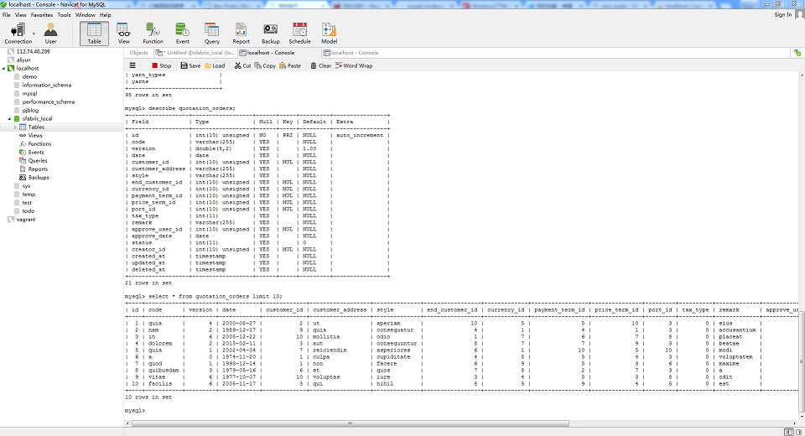
Task: Open the Report toolbar icon
Action: click(241, 34)
